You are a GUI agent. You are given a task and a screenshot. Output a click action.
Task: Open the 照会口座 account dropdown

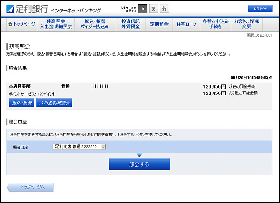79,147
